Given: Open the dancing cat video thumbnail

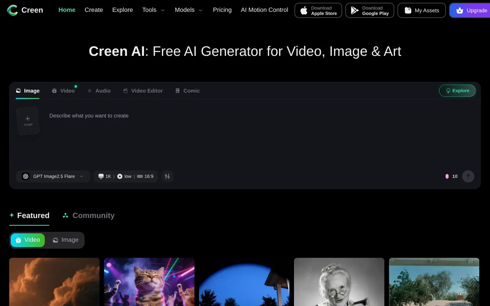Looking at the screenshot, I should pos(149,282).
